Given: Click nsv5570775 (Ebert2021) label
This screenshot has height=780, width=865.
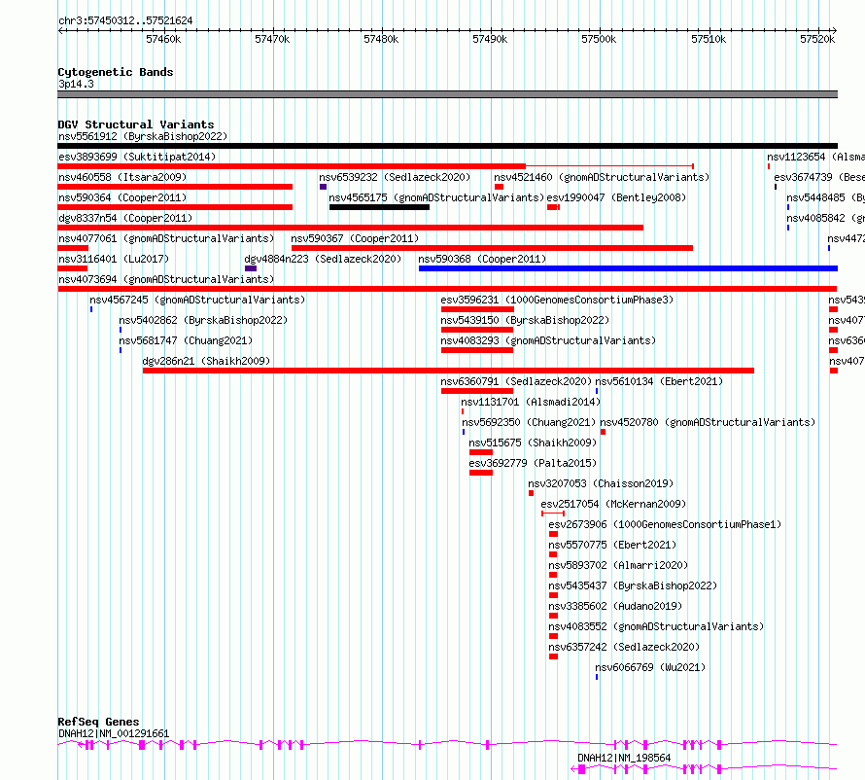Looking at the screenshot, I should 612,545.
